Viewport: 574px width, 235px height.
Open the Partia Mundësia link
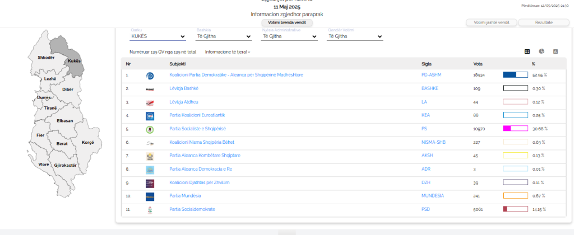tap(185, 196)
